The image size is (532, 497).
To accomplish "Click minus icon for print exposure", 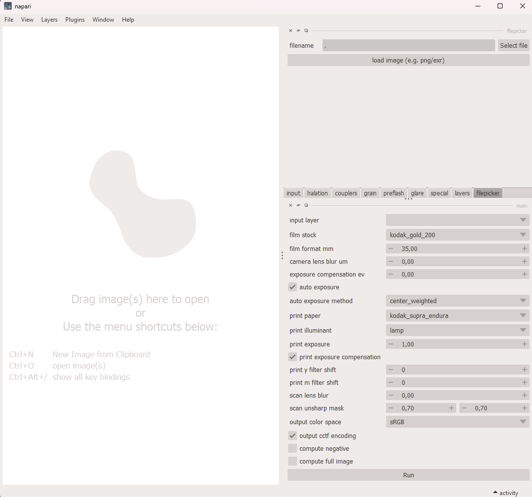I will 391,344.
